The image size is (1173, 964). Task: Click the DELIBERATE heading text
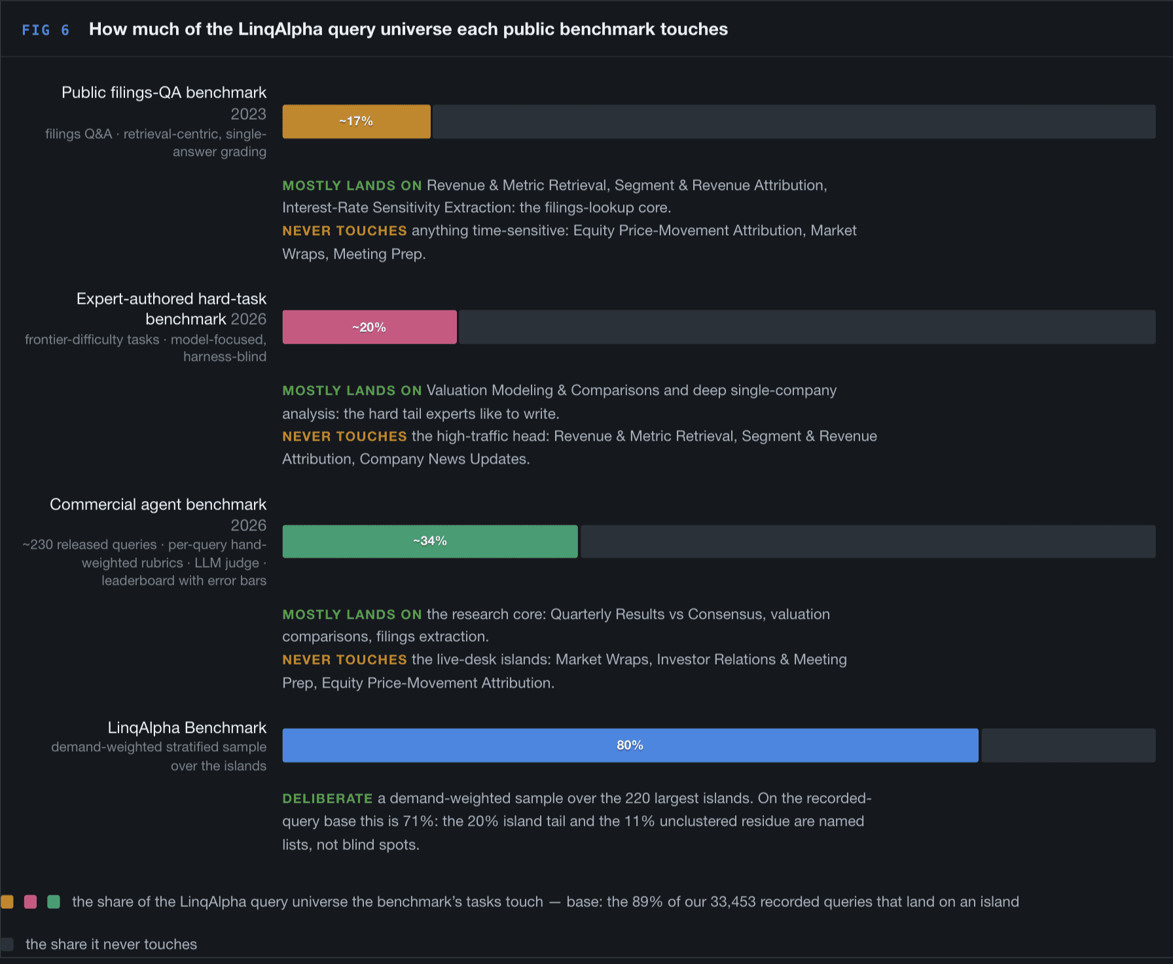[327, 798]
